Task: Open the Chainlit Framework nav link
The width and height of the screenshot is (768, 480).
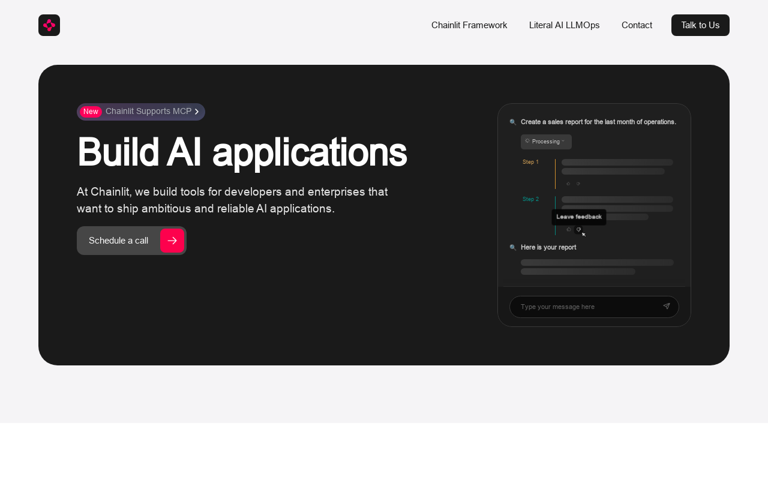Action: point(469,25)
